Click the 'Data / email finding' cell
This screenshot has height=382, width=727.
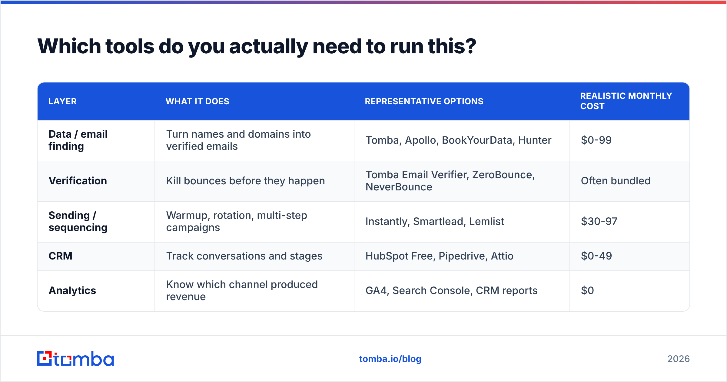tap(96, 140)
